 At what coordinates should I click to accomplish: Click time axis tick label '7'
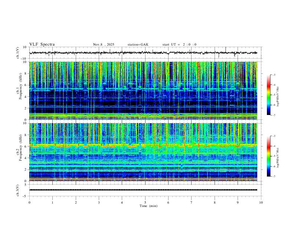click(x=192, y=203)
